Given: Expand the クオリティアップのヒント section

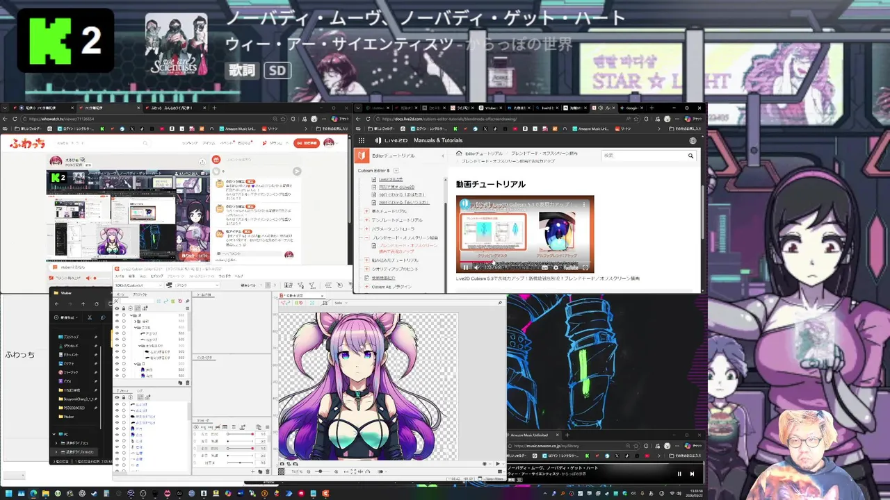Looking at the screenshot, I should (366, 269).
